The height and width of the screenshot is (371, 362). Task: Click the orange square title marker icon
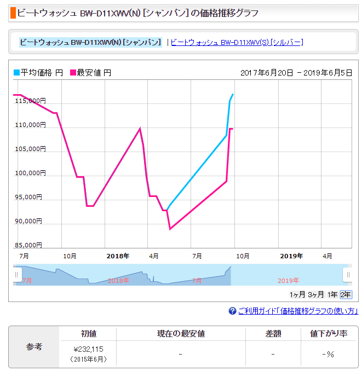[13, 13]
